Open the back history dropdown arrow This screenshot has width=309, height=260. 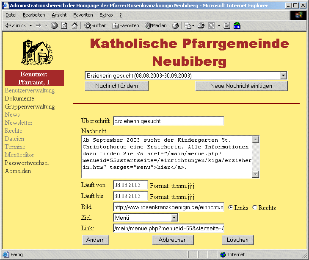(x=30, y=26)
